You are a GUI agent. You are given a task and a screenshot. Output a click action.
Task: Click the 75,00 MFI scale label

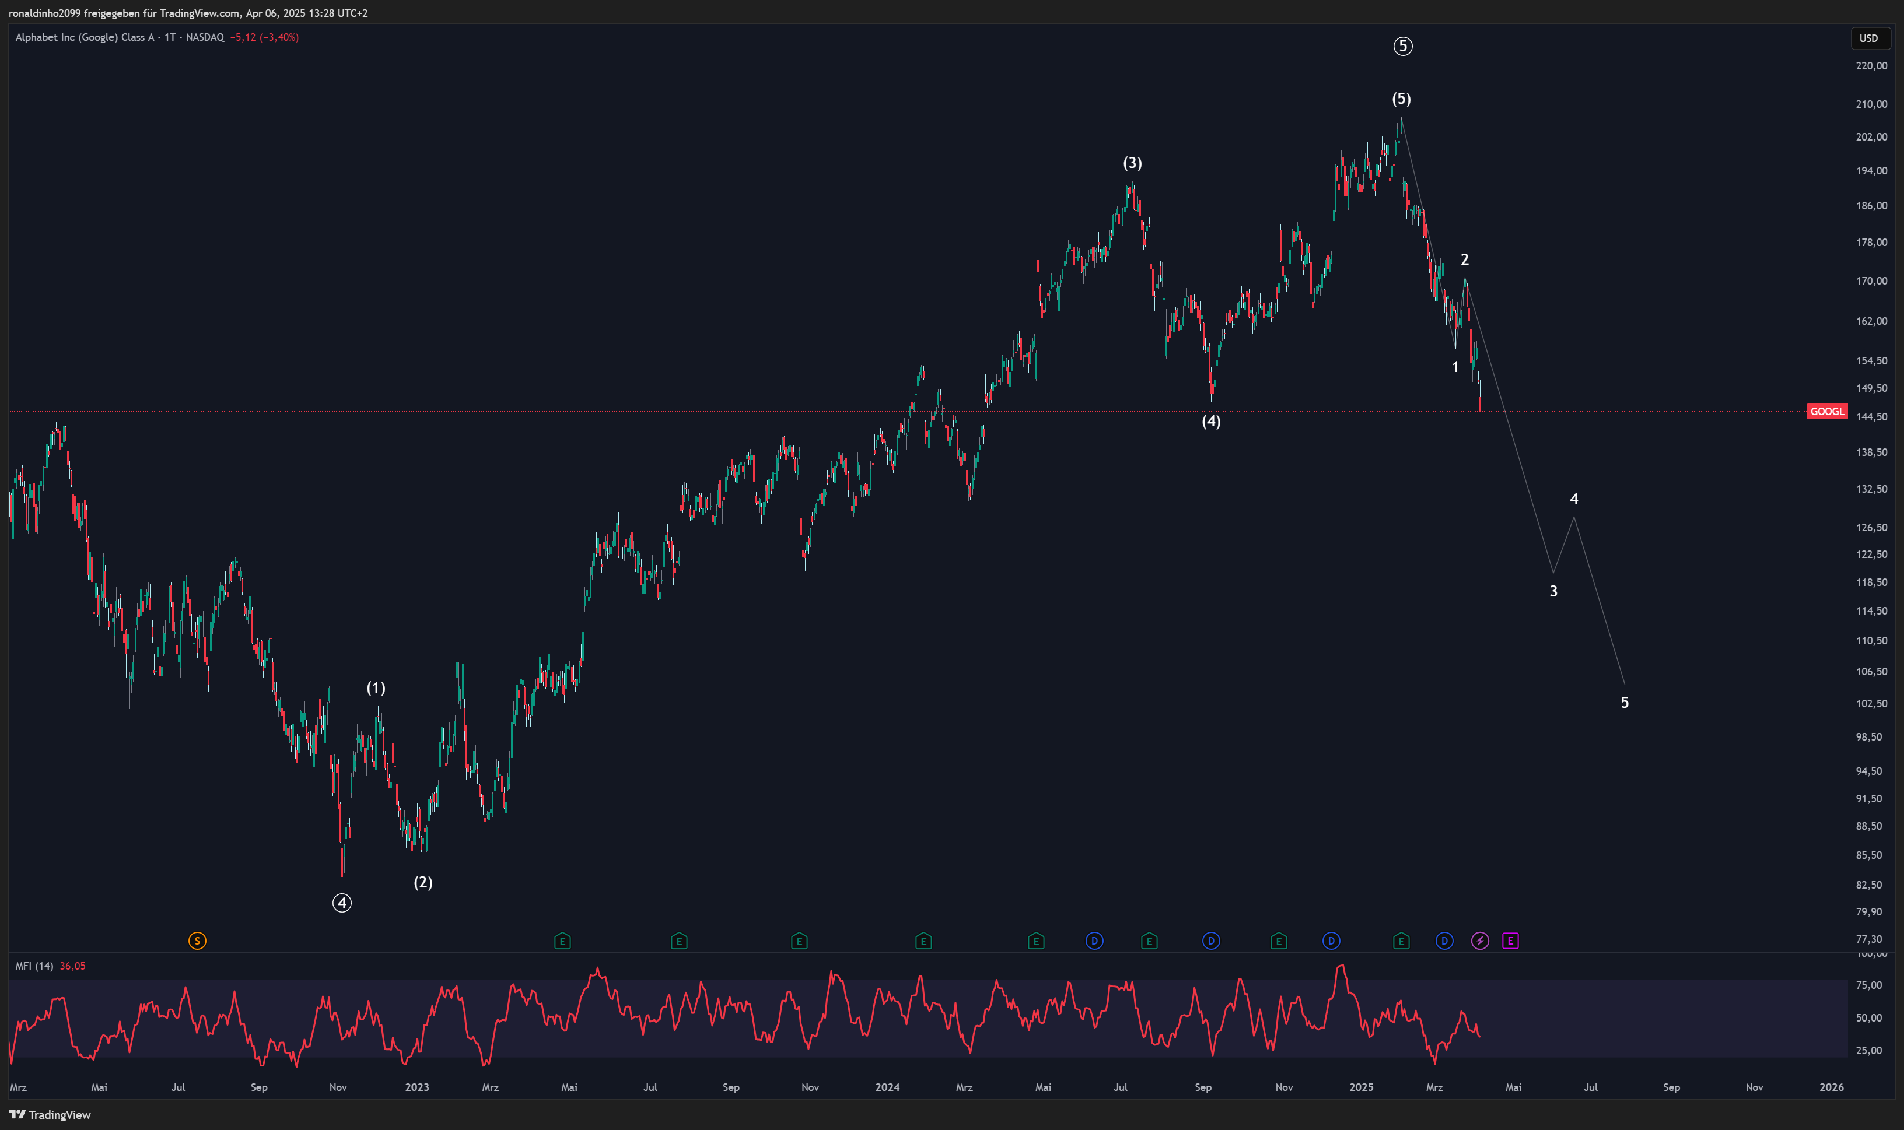(1870, 985)
